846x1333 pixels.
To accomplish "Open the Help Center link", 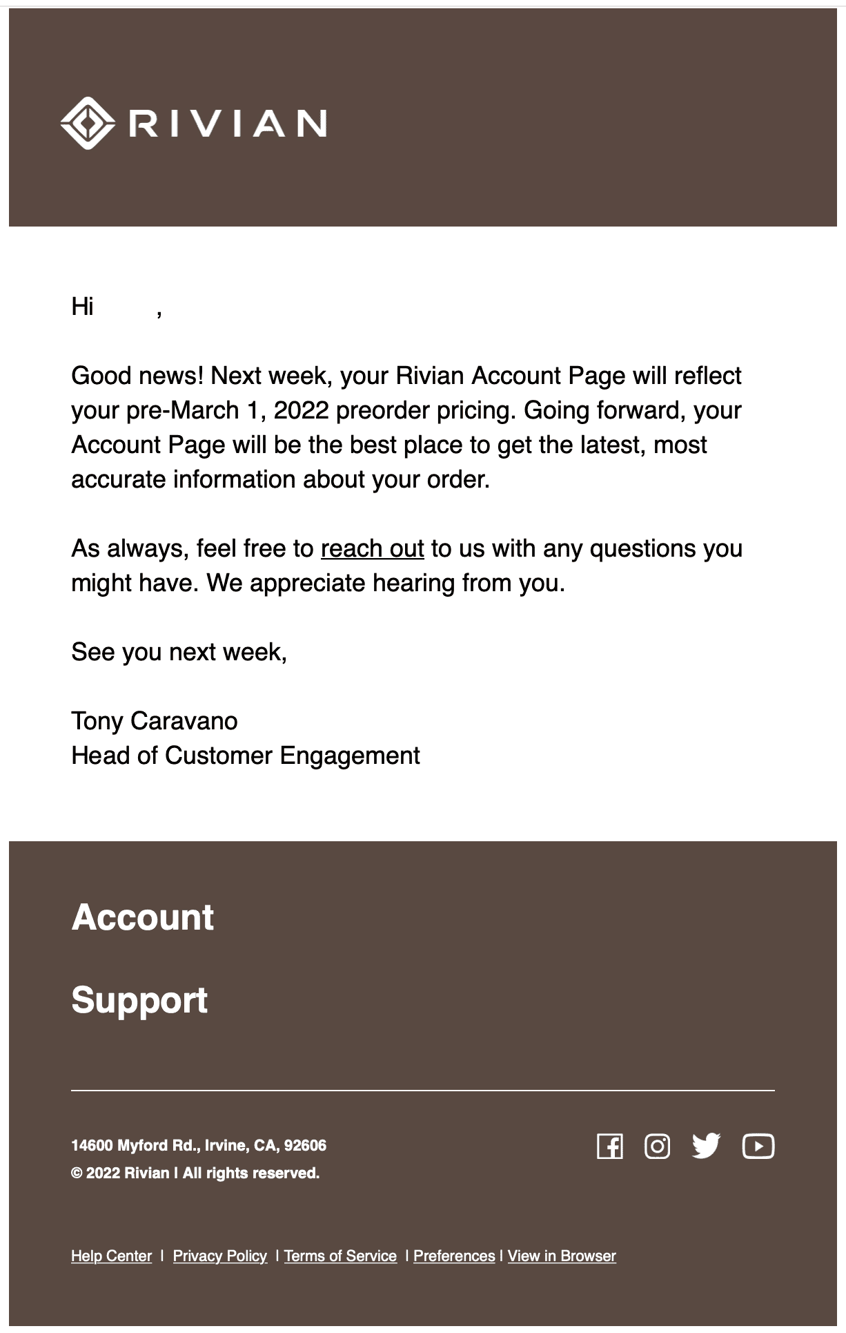I will point(111,1256).
